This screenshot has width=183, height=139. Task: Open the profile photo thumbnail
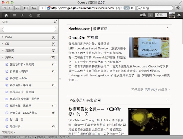[172, 15]
